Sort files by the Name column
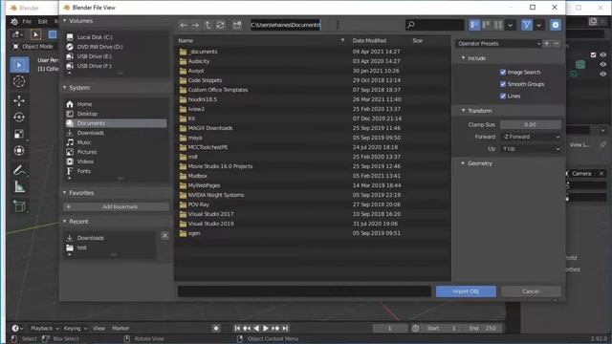Image resolution: width=612 pixels, height=344 pixels. click(261, 40)
